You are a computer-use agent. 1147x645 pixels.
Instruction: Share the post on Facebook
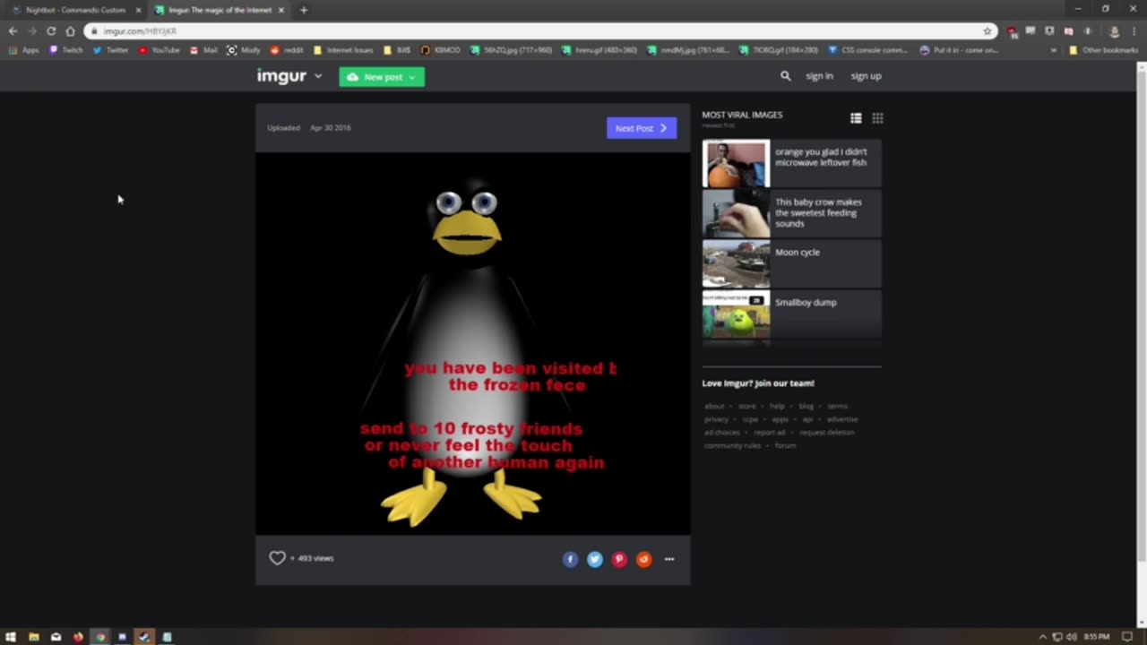570,559
